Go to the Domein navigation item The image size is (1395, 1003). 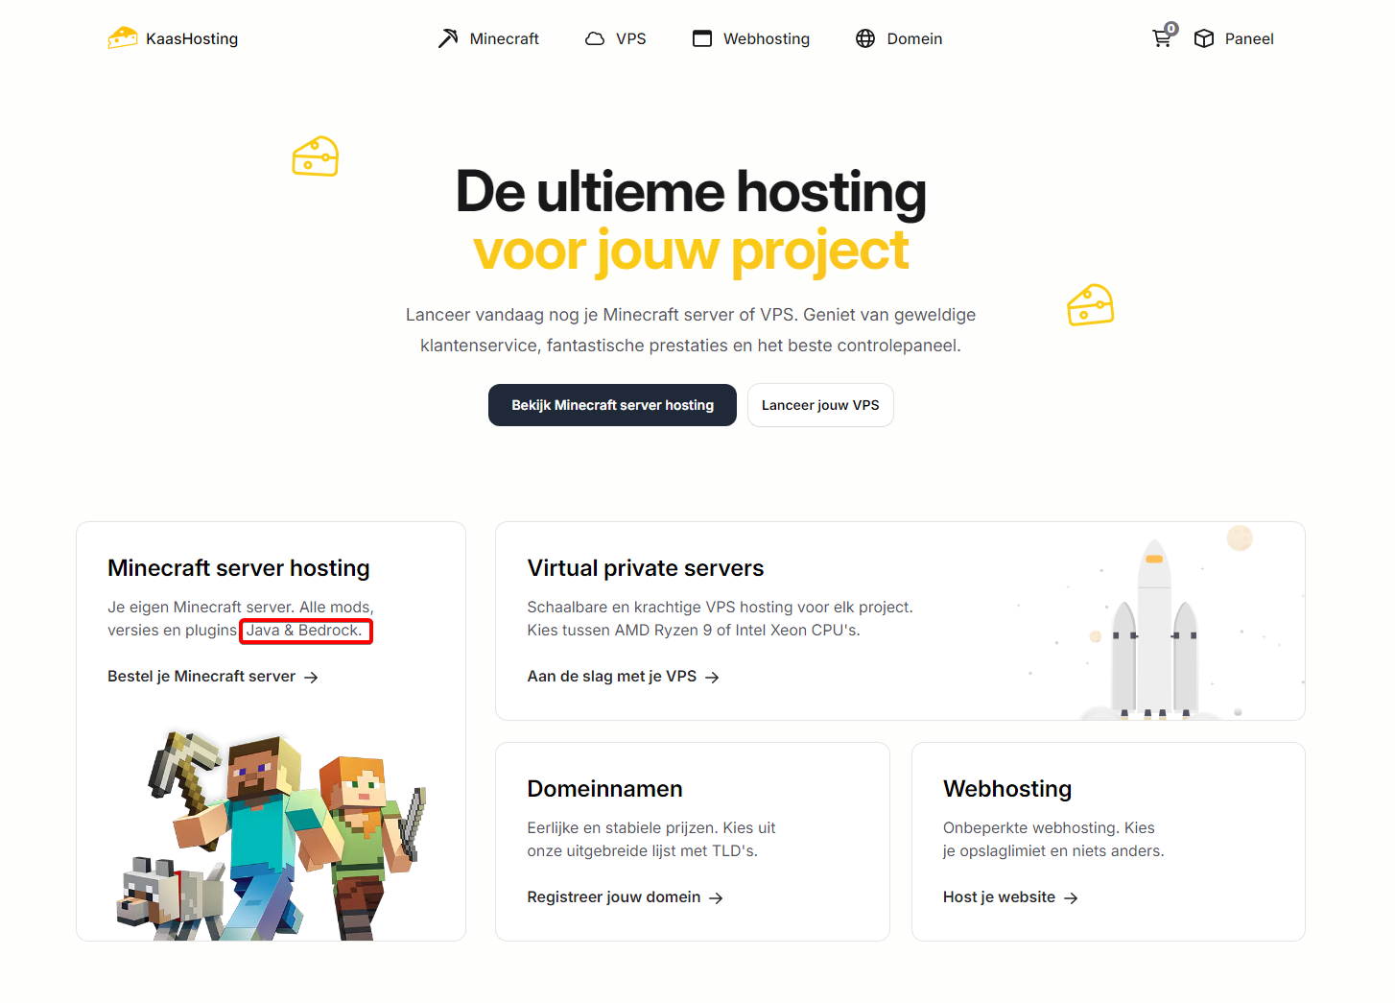[x=914, y=38]
